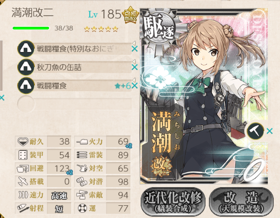The image size is (280, 218).
Task: Remove 秋刀魚の缶詰 with its X mark
Action: pyautogui.click(x=134, y=67)
